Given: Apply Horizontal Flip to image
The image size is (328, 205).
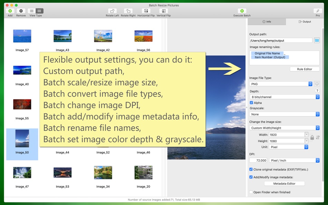Looking at the screenshot, I should [146, 11].
